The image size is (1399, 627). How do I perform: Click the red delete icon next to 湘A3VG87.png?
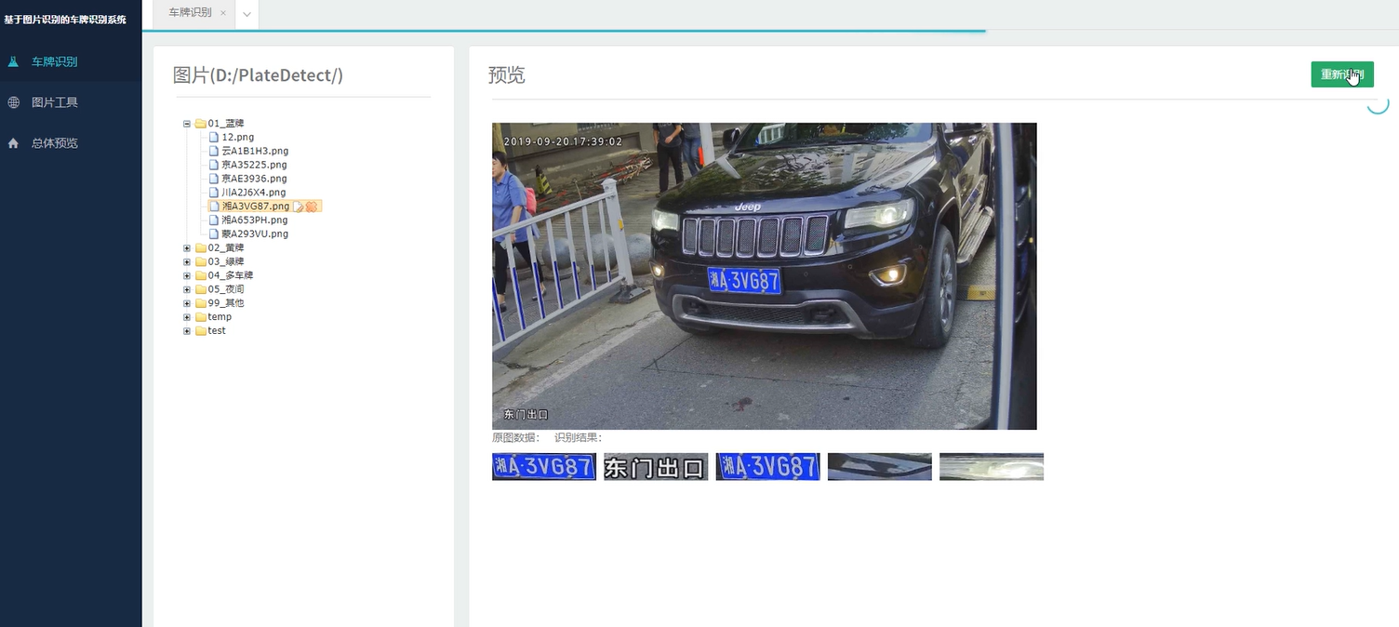313,207
